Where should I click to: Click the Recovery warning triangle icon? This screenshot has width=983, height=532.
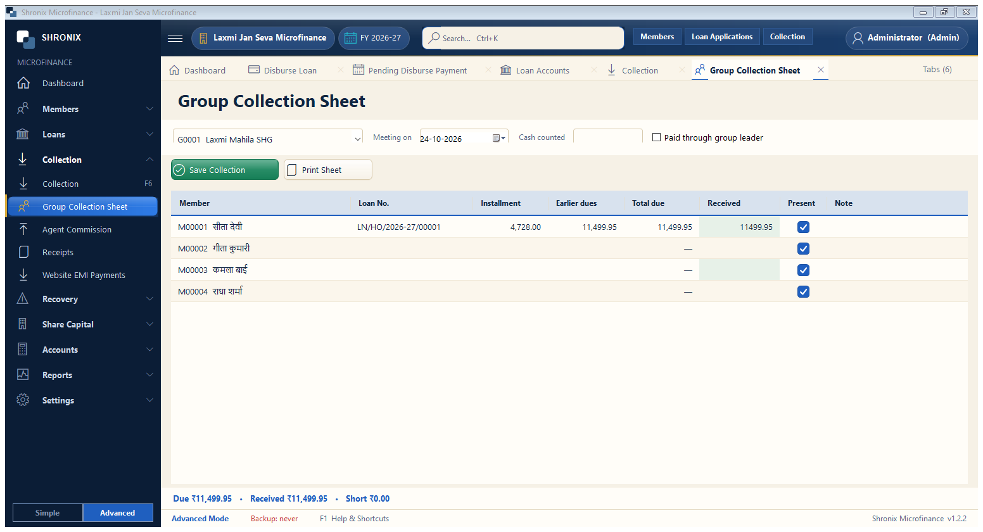tap(23, 299)
